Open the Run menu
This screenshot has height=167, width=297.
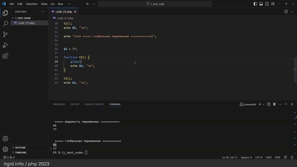60,4
